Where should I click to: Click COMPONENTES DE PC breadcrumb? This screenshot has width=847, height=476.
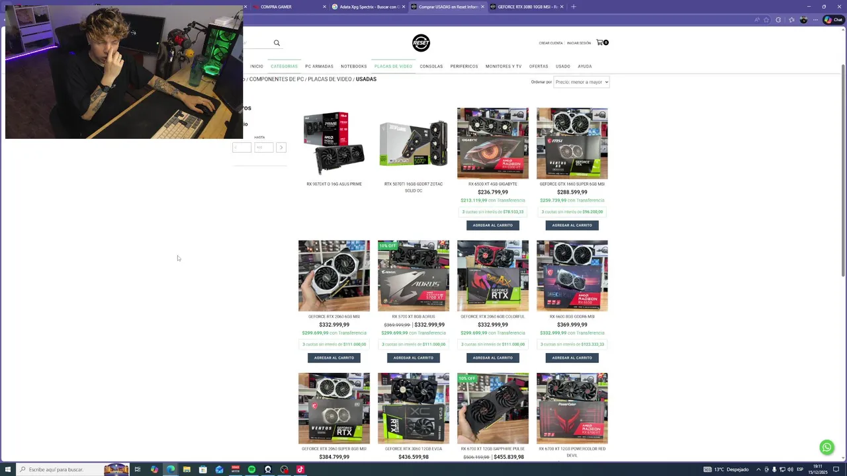(277, 79)
